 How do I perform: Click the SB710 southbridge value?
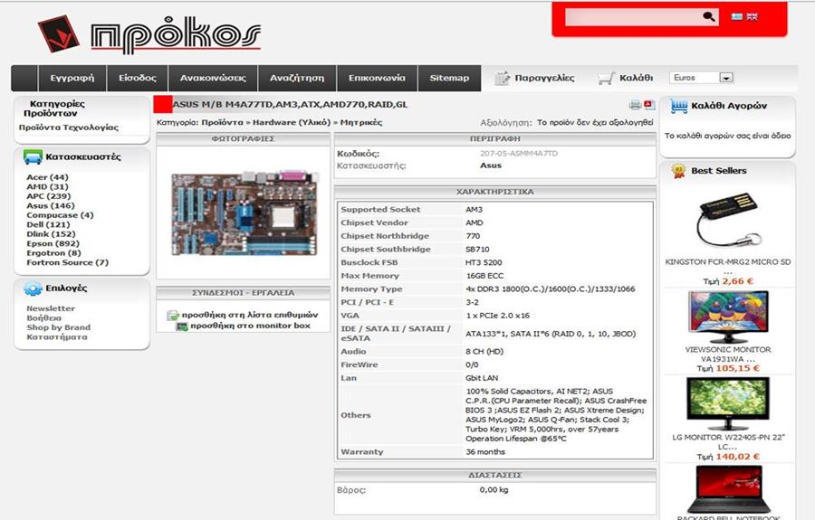click(x=477, y=249)
